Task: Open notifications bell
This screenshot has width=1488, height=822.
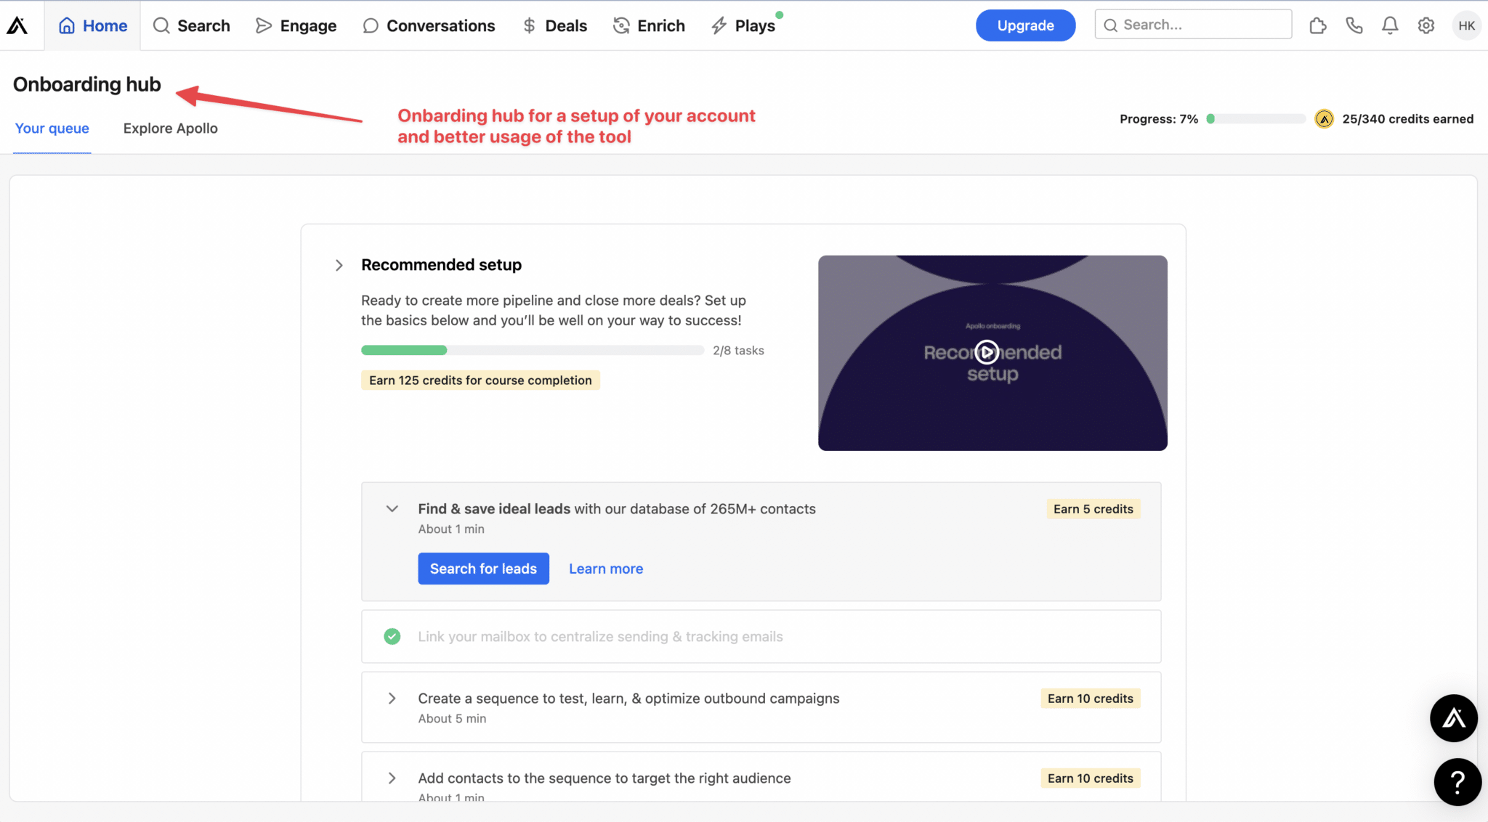Action: coord(1390,25)
